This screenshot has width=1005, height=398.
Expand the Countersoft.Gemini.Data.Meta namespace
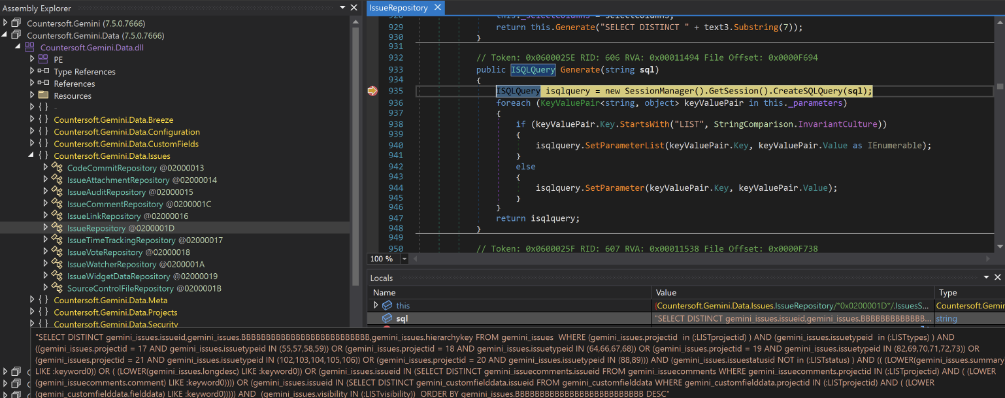click(x=31, y=300)
